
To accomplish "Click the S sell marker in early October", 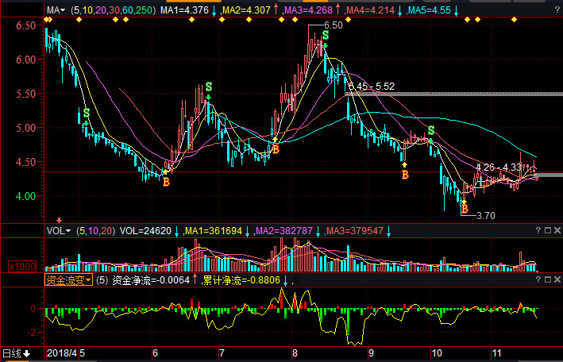I will tap(431, 130).
